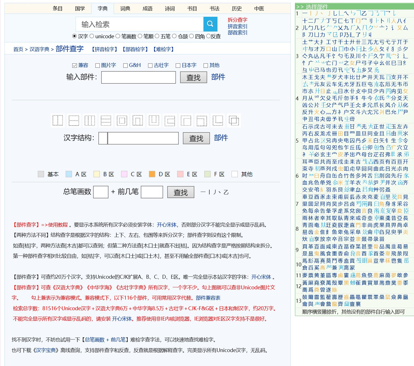
Task: Click 查找 button next to 输入部件
Action: click(x=193, y=78)
